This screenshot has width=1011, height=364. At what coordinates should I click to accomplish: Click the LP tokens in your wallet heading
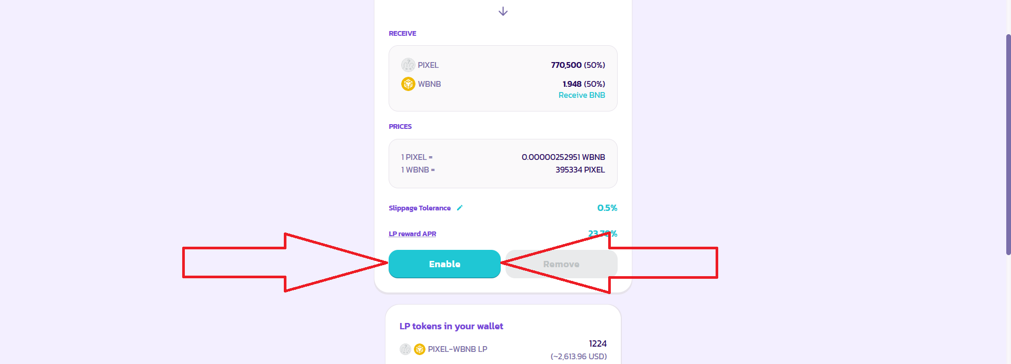pos(451,326)
